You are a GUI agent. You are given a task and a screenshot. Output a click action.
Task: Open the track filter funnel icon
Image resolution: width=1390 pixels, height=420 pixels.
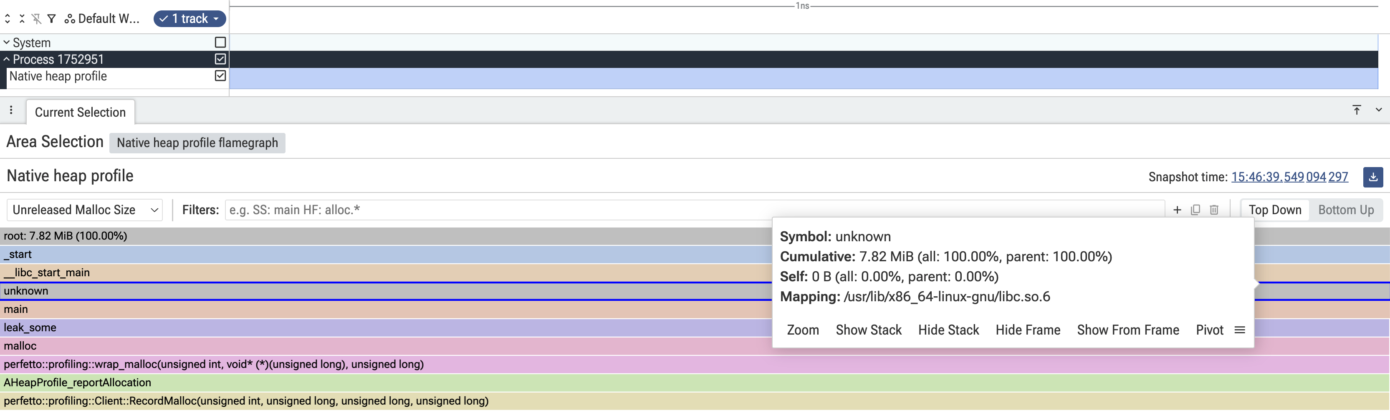tap(52, 19)
